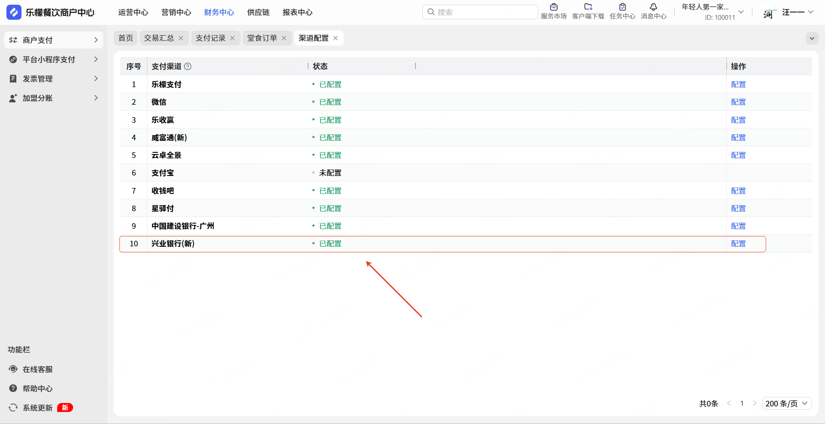825x424 pixels.
Task: Select page number 1 in pagination
Action: point(742,403)
